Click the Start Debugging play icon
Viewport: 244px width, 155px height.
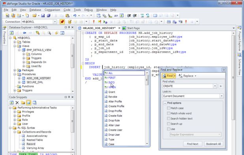pyautogui.click(x=105, y=22)
